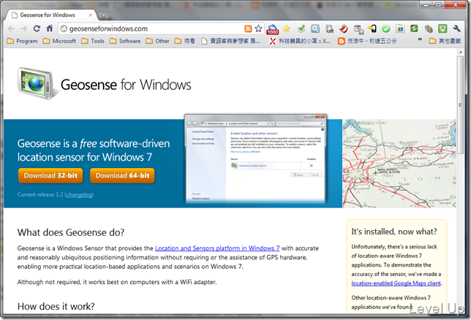Click the 'It's installed, now what?' heading
Screen dimensions: 471x320
point(394,232)
